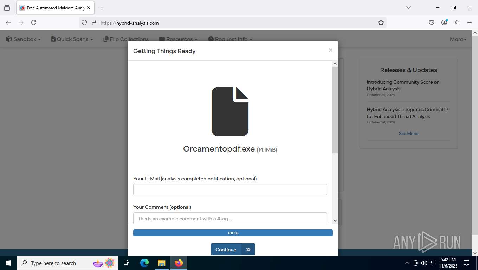Image resolution: width=478 pixels, height=270 pixels.
Task: Open Introducing Community Score article link
Action: pos(403,85)
